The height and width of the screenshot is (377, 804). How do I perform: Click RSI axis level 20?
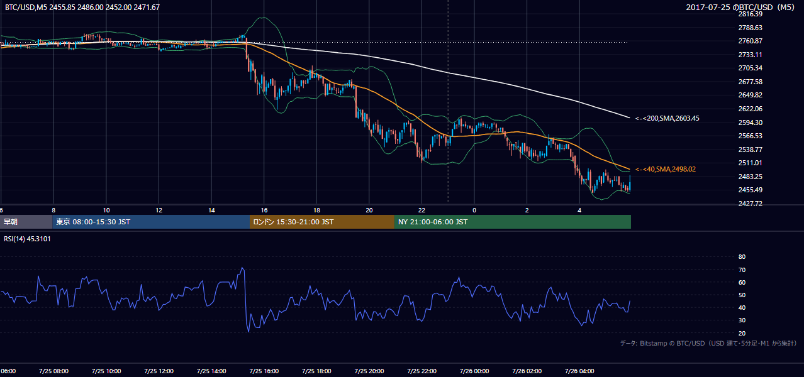[742, 333]
